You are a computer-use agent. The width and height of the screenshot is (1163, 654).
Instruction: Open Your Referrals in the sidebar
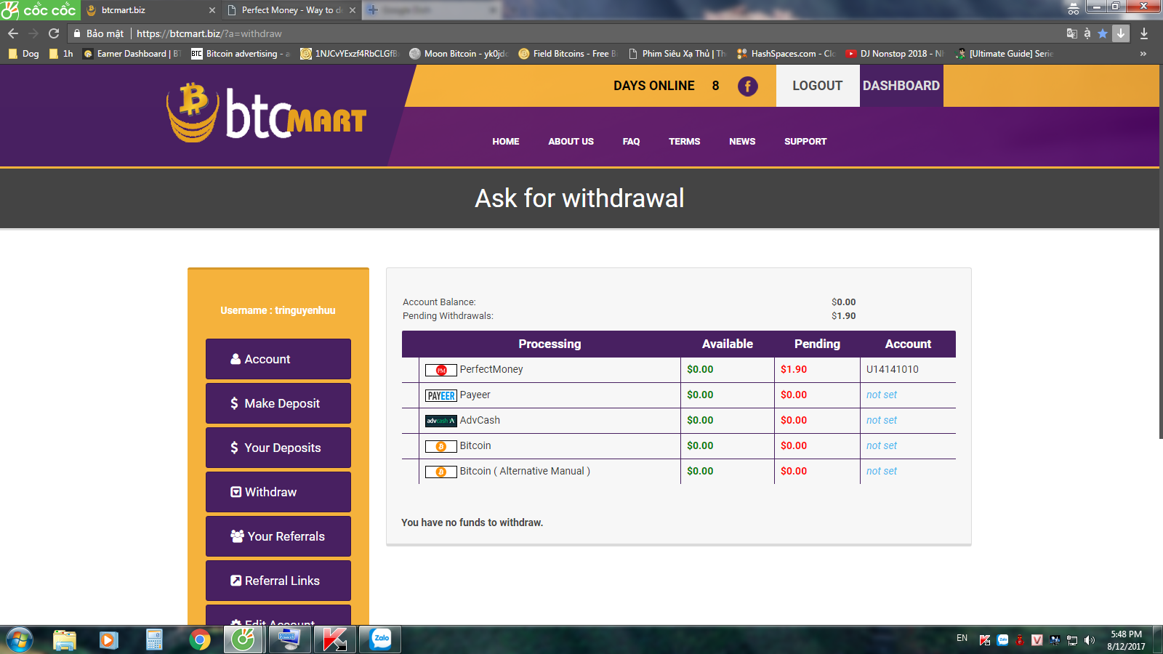point(278,536)
